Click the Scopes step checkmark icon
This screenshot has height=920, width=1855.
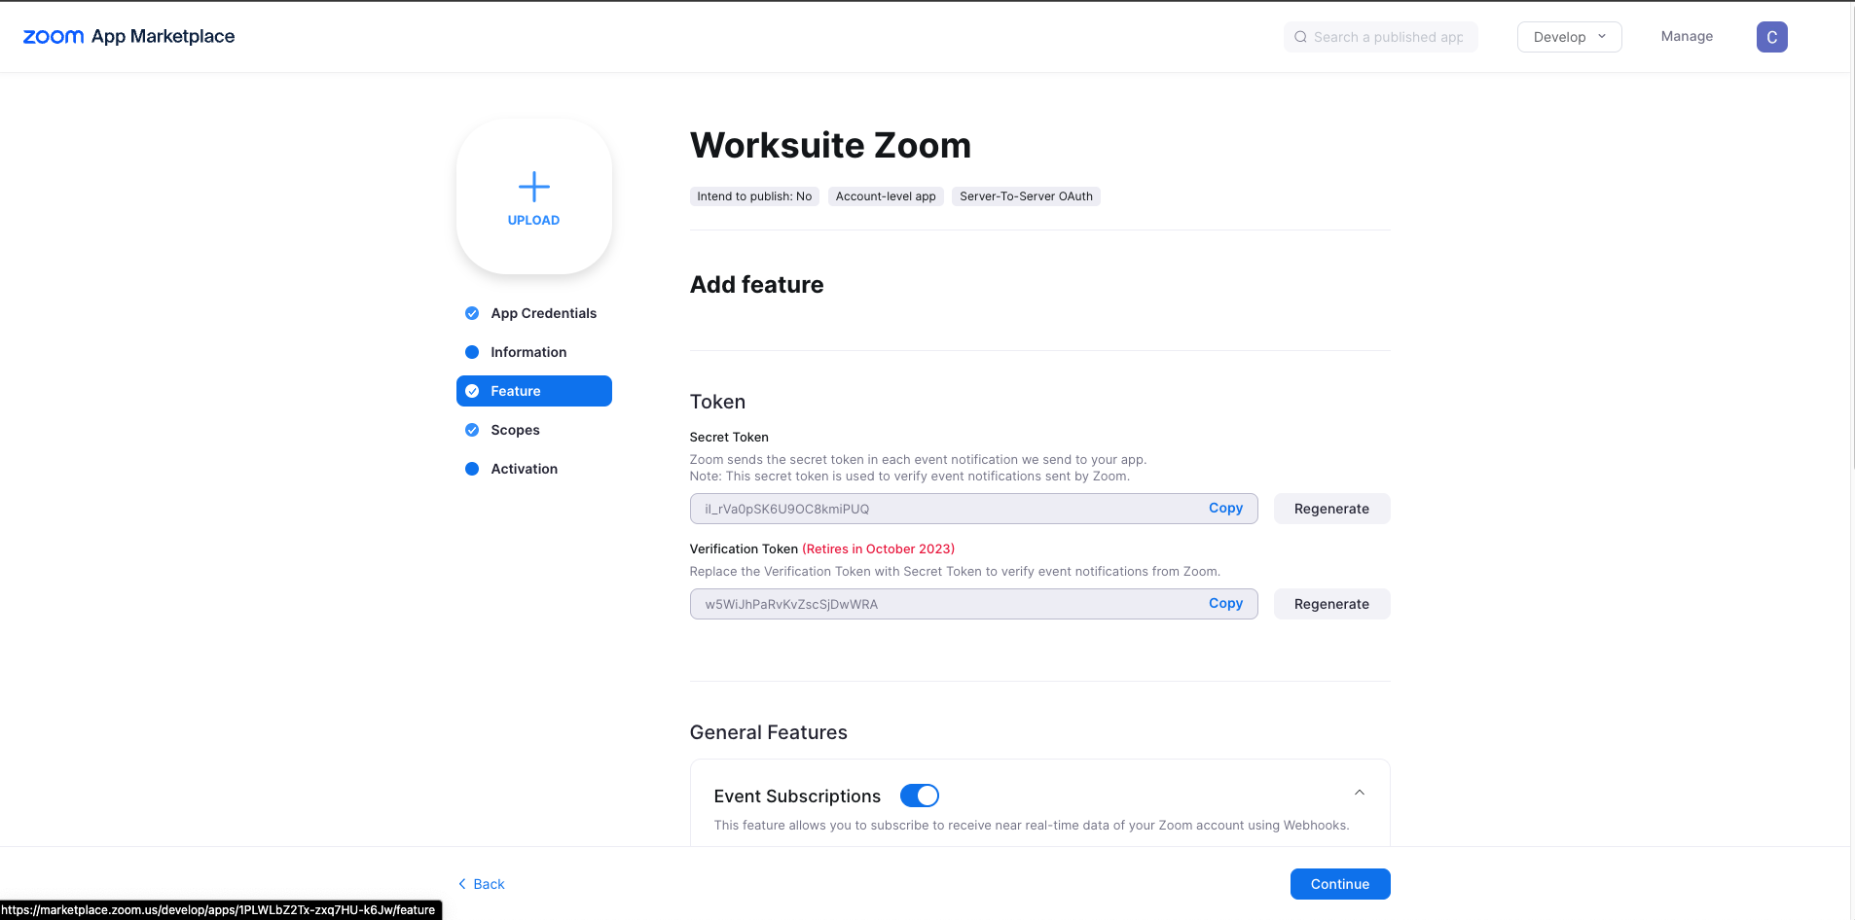click(x=472, y=430)
